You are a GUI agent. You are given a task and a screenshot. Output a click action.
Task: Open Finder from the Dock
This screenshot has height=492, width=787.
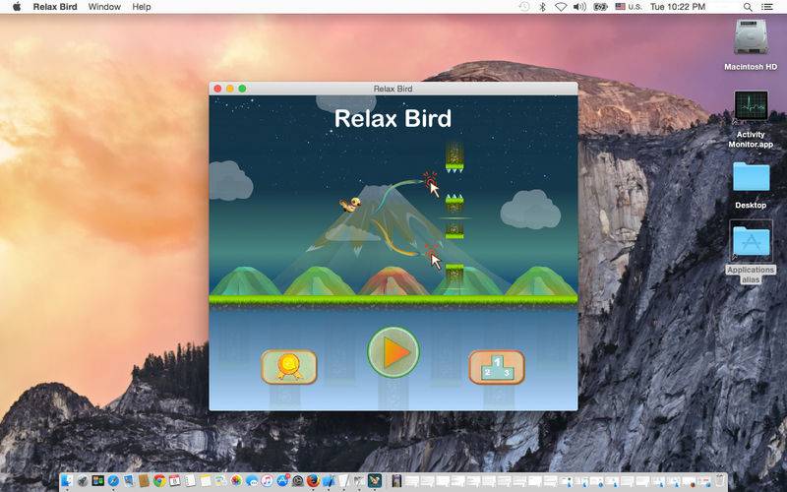[x=67, y=481]
